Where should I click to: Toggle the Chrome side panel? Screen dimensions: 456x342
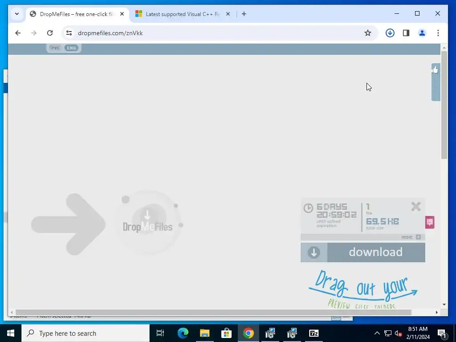[406, 33]
